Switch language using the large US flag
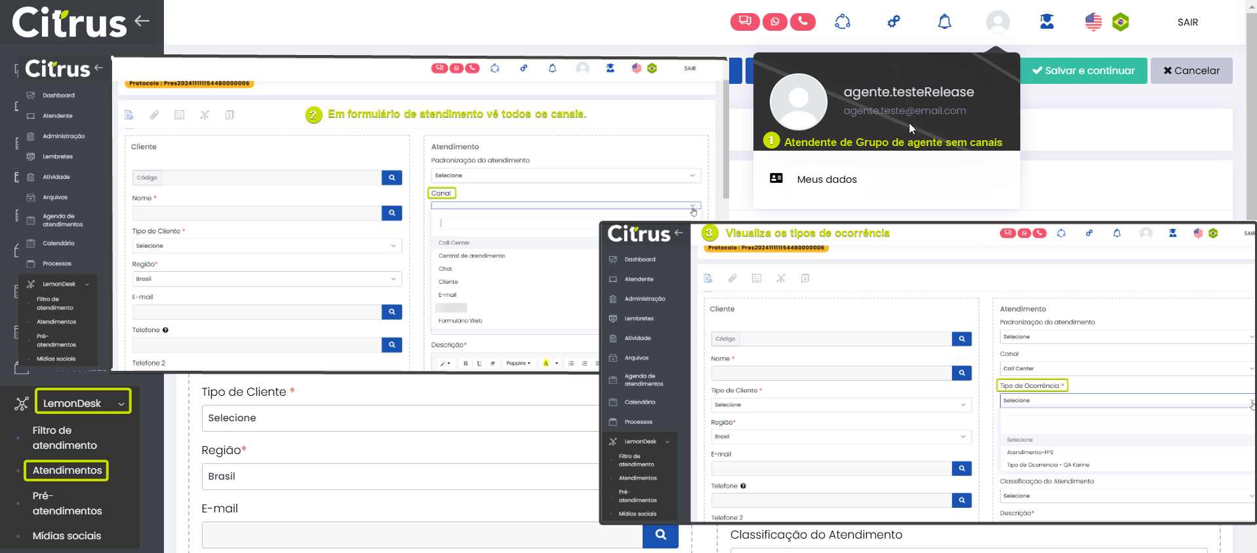This screenshot has height=553, width=1257. point(1094,22)
